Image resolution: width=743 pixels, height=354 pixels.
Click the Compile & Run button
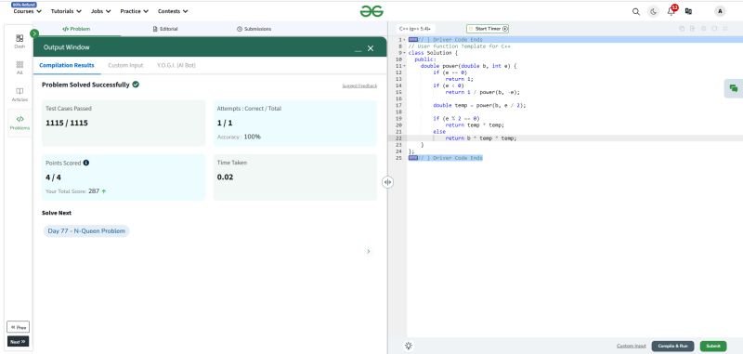(x=672, y=346)
